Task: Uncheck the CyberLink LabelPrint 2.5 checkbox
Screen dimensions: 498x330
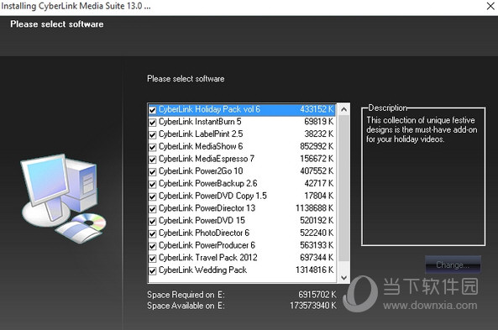Action: [153, 134]
